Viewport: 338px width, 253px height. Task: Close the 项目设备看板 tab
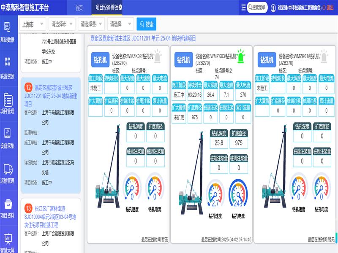pyautogui.click(x=120, y=8)
